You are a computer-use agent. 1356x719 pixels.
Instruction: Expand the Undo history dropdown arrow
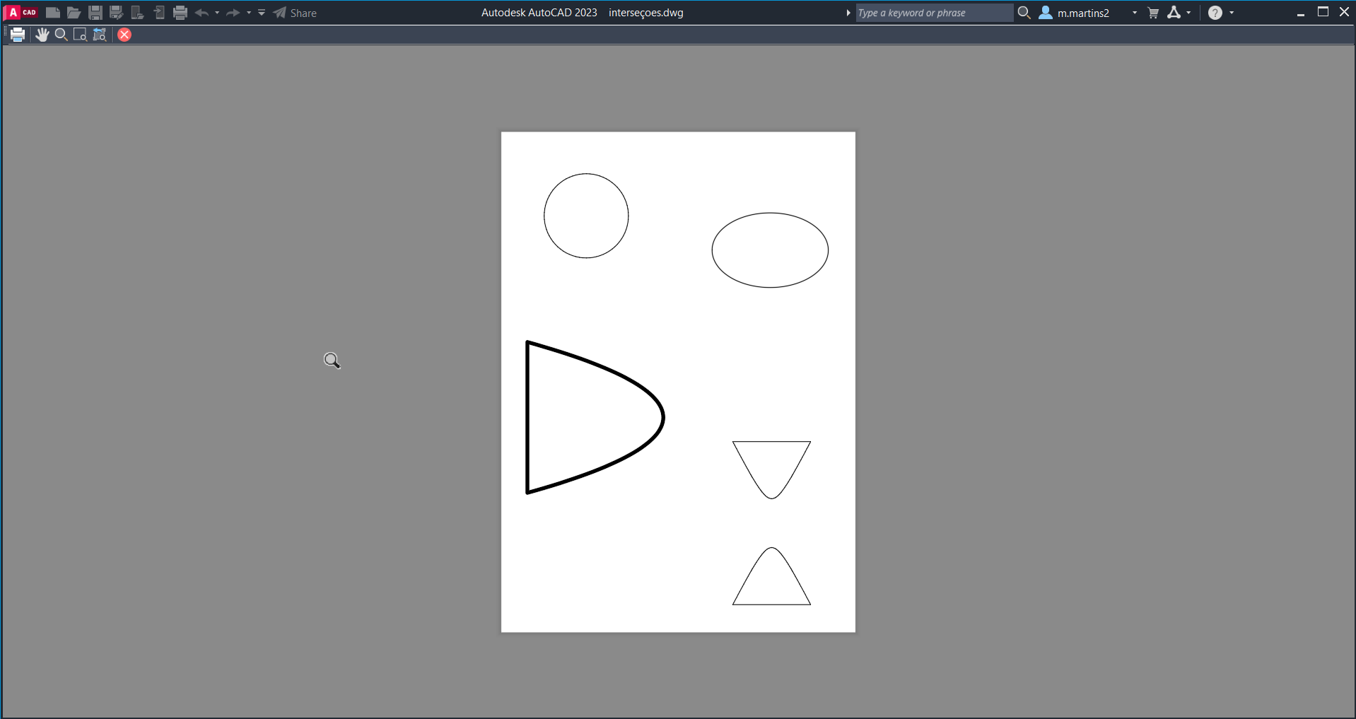(217, 13)
